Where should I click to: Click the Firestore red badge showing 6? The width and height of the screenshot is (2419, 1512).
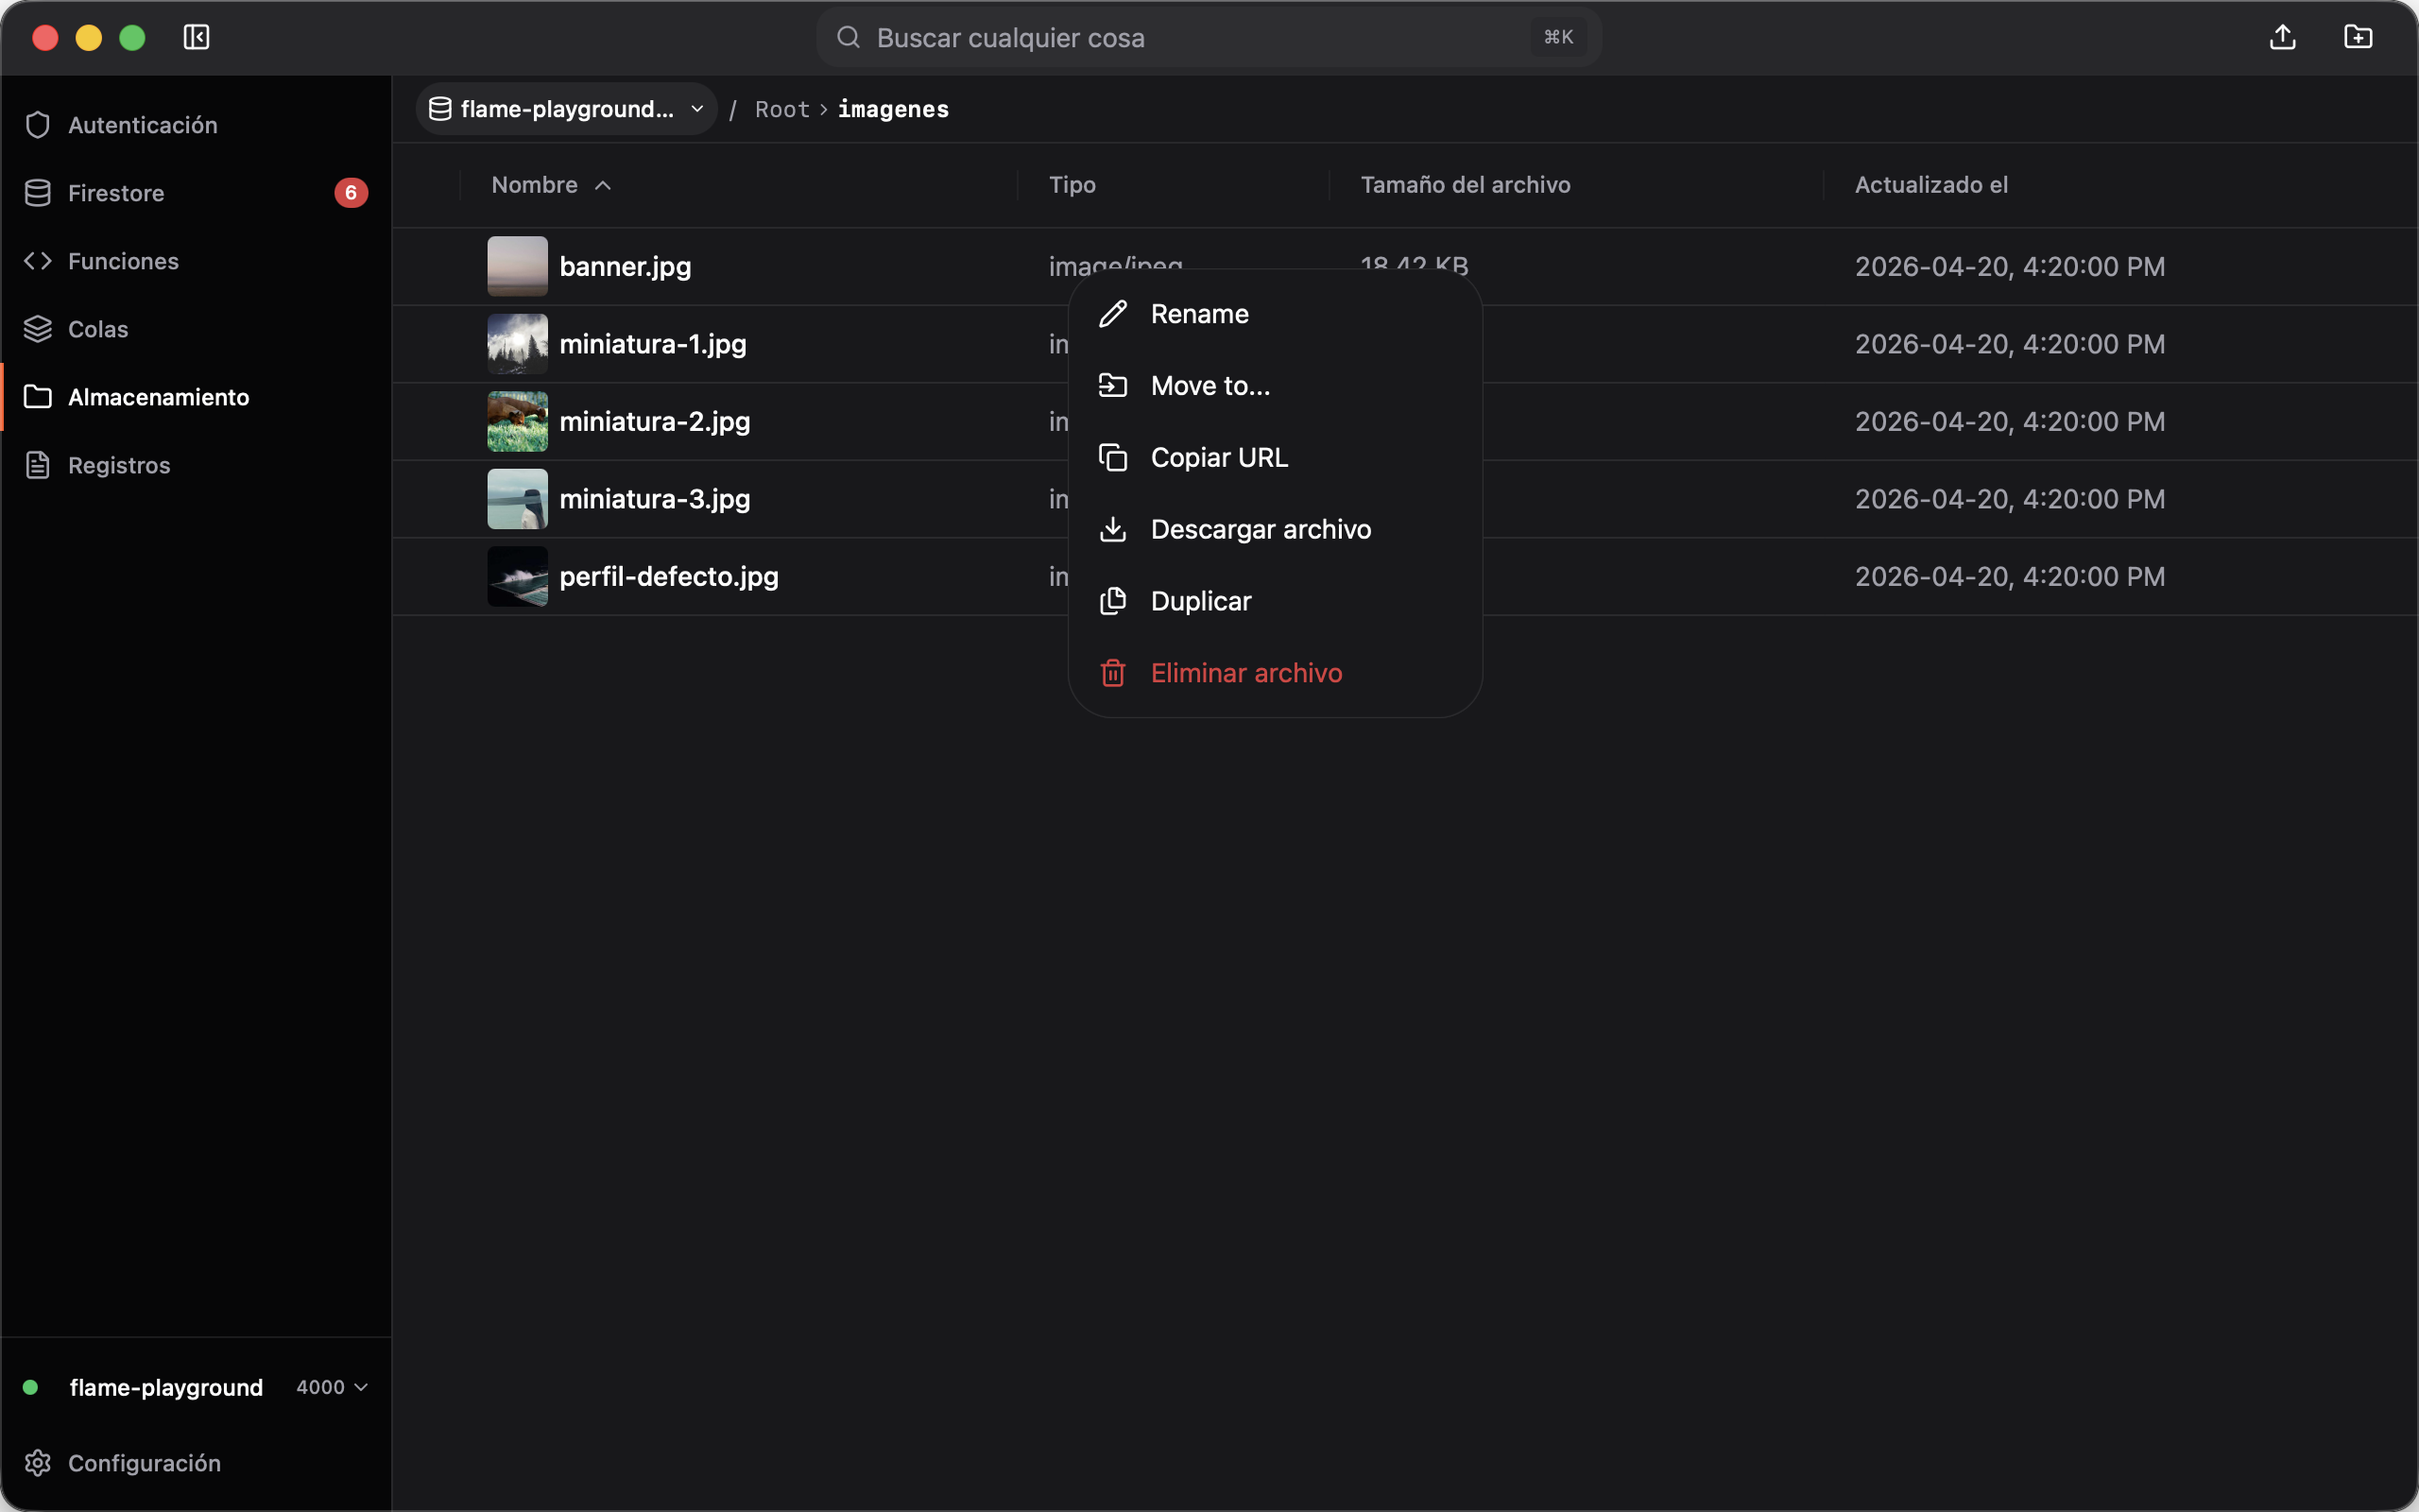(351, 193)
